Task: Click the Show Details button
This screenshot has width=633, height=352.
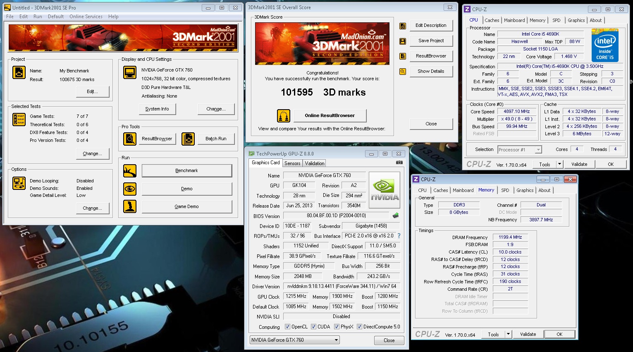Action: [431, 71]
